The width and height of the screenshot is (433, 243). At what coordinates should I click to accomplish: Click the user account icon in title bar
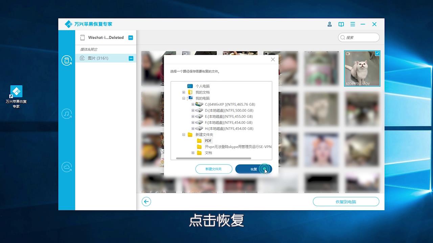(x=329, y=24)
